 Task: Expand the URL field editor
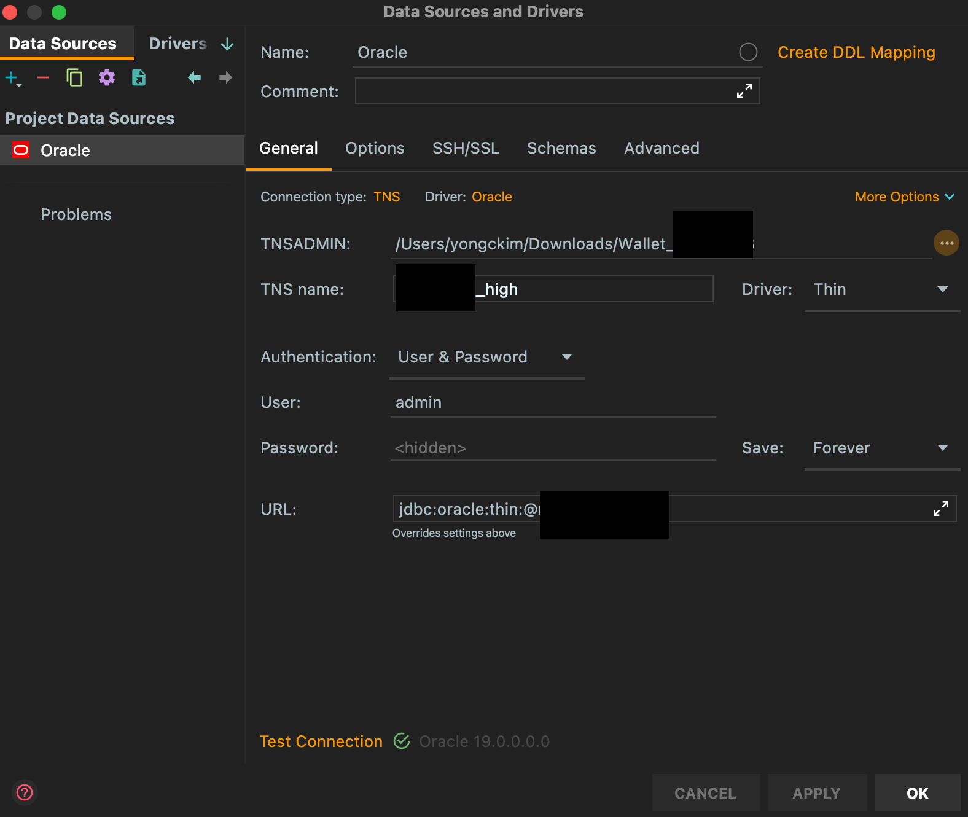coord(941,509)
